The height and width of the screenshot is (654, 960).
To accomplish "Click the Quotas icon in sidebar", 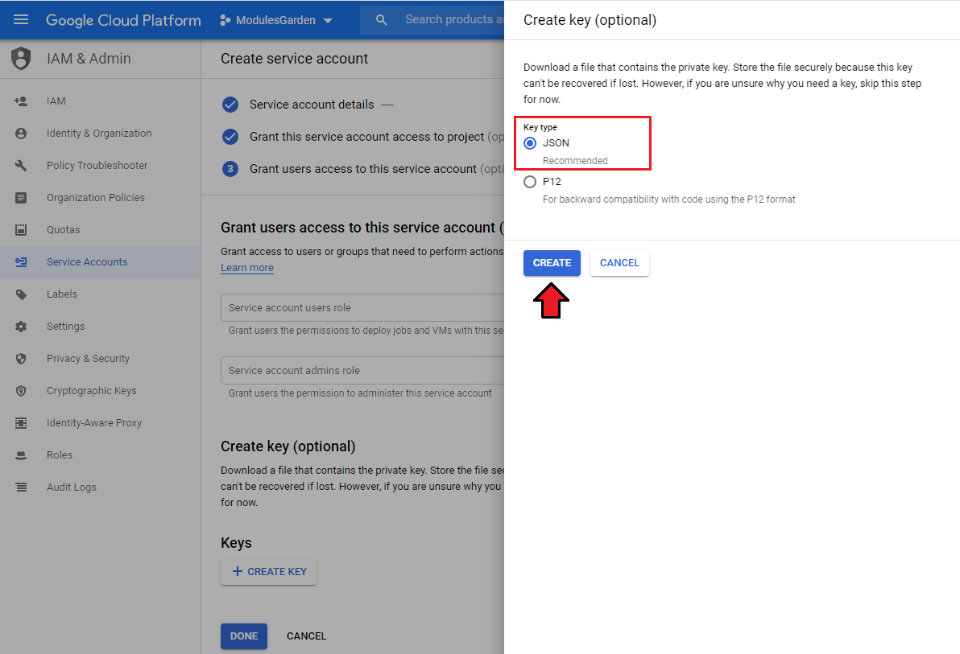I will (21, 230).
